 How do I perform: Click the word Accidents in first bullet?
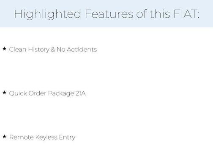pos(82,50)
